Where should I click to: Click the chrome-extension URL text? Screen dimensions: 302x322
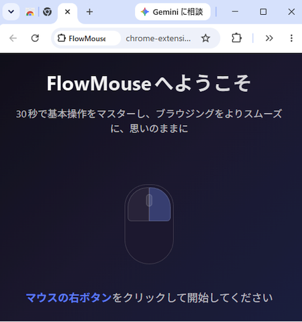158,38
